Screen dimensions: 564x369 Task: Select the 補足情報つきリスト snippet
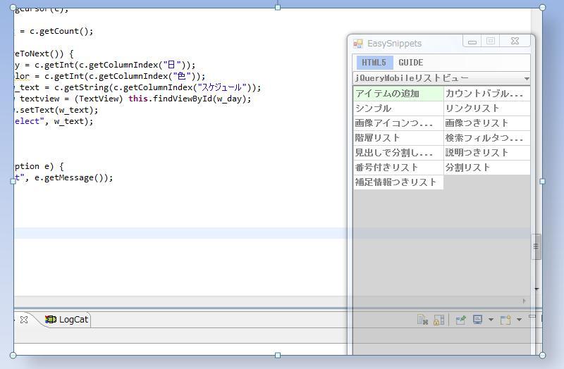(x=398, y=182)
